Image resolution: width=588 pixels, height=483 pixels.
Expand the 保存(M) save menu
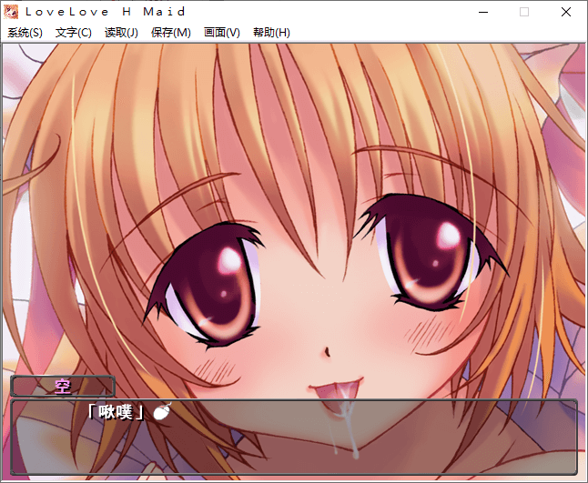[x=171, y=33]
